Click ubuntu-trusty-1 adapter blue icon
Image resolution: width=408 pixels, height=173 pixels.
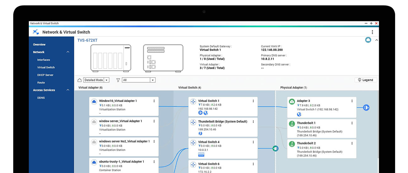[x=94, y=162]
